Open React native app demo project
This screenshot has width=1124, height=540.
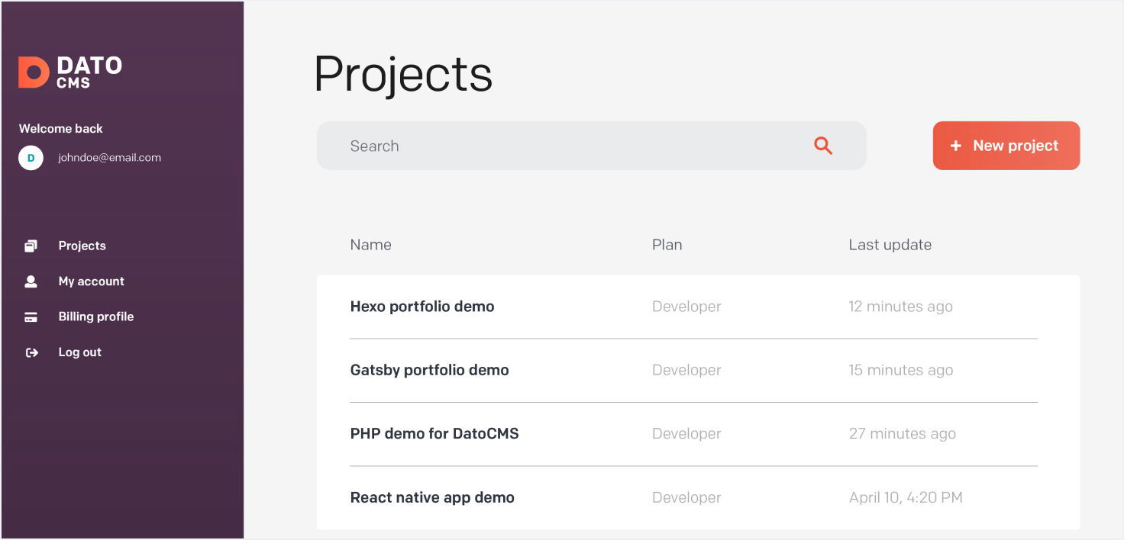[432, 497]
